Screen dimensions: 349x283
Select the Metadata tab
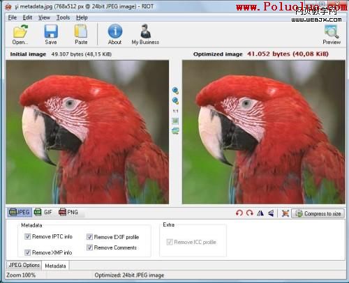point(55,266)
